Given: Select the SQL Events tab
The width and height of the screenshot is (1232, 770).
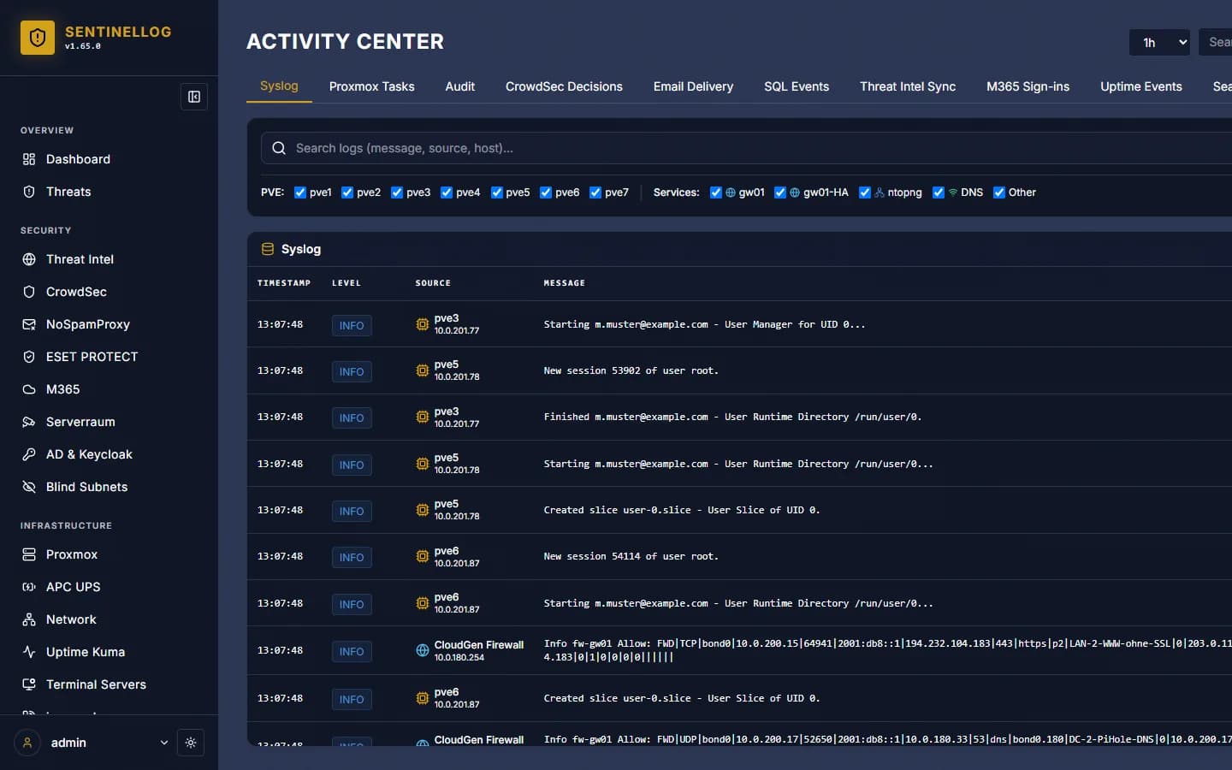Looking at the screenshot, I should point(797,86).
